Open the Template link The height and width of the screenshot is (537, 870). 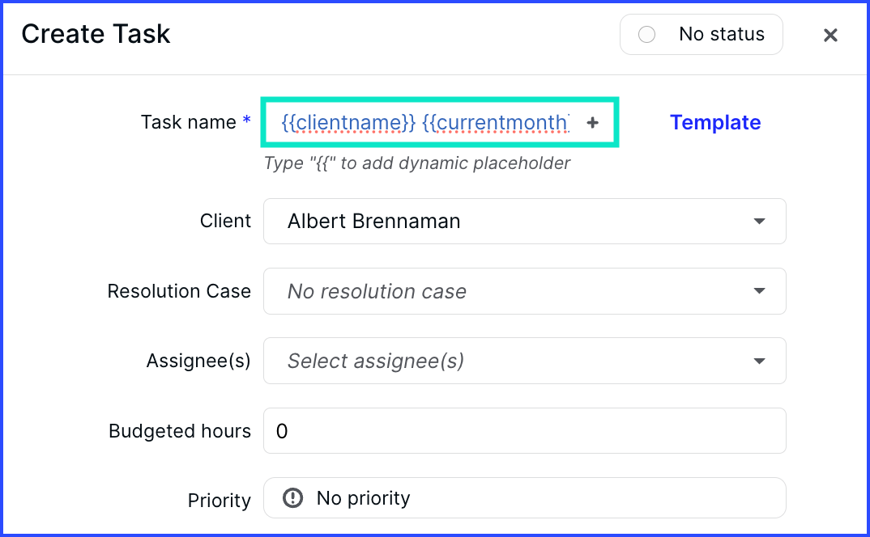click(x=715, y=122)
